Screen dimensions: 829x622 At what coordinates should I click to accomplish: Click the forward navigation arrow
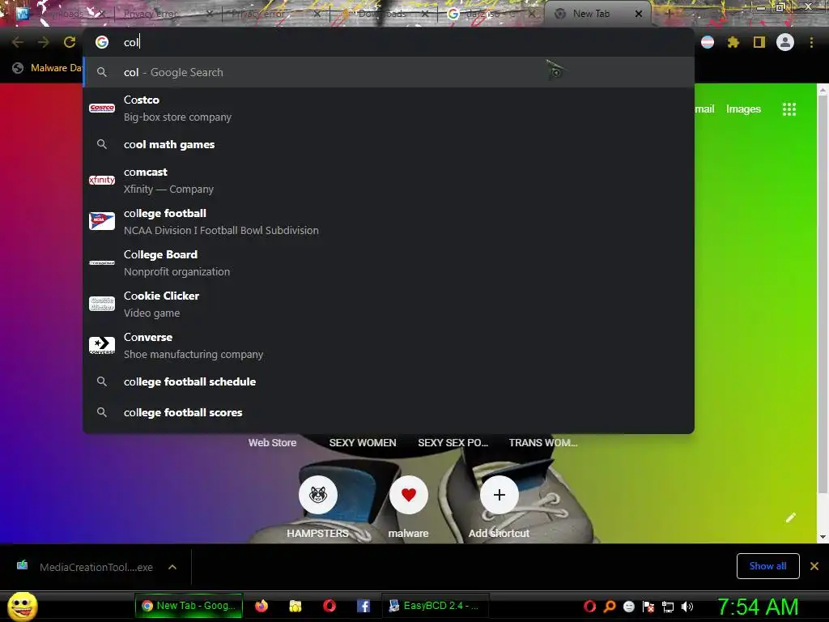pyautogui.click(x=44, y=42)
